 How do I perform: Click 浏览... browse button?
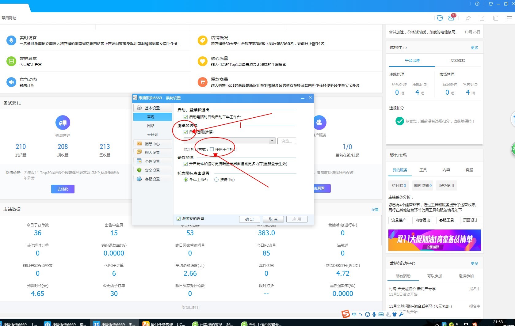tap(287, 141)
